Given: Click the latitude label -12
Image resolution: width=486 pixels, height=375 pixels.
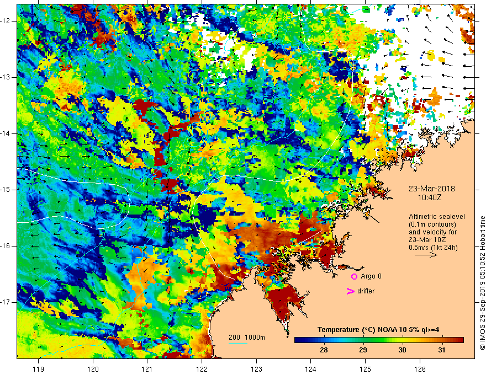Looking at the screenshot, I should pos(6,21).
